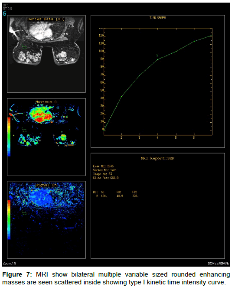Click ROI marker on Signal Enhancement map

24,213
